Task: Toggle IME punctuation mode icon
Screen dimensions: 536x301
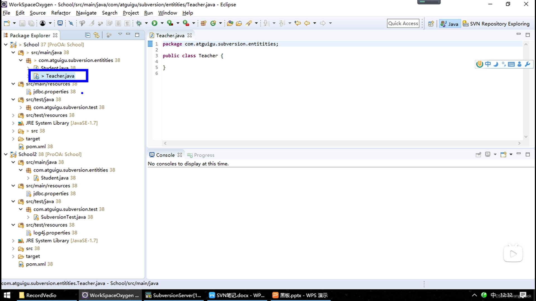Action: (504, 64)
